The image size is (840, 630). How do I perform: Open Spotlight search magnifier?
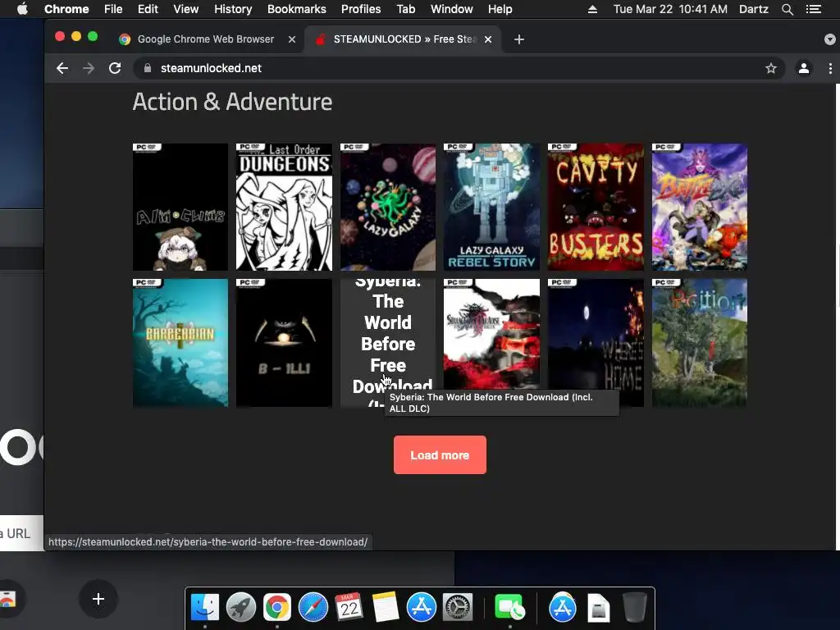click(x=787, y=9)
